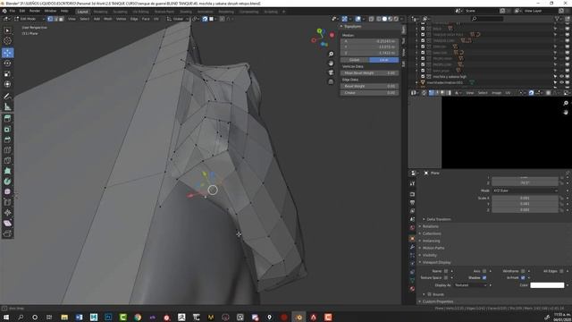Image resolution: width=572 pixels, height=322 pixels.
Task: Click the viewport zoom magnifier icon
Action: click(331, 54)
